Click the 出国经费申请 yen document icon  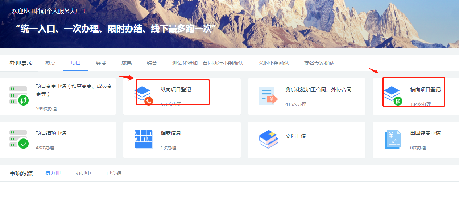tap(393, 140)
